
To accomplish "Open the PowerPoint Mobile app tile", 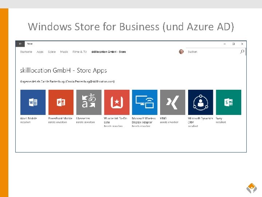I will click(61, 103).
